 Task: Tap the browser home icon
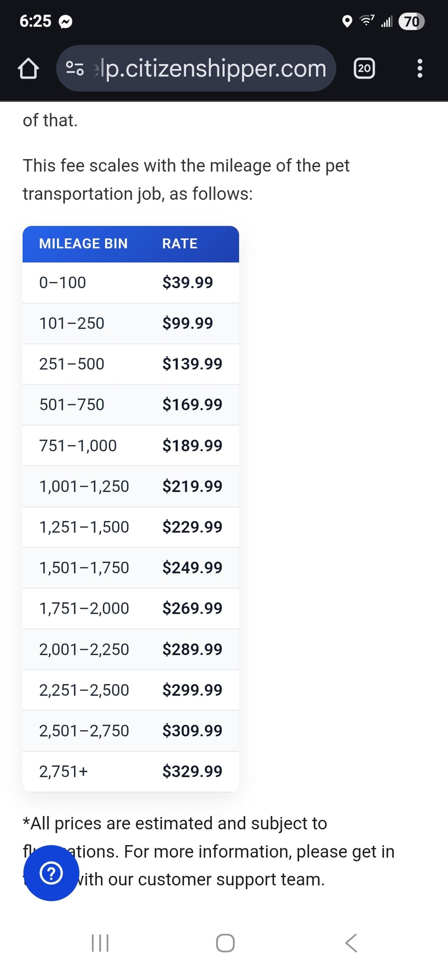click(28, 69)
